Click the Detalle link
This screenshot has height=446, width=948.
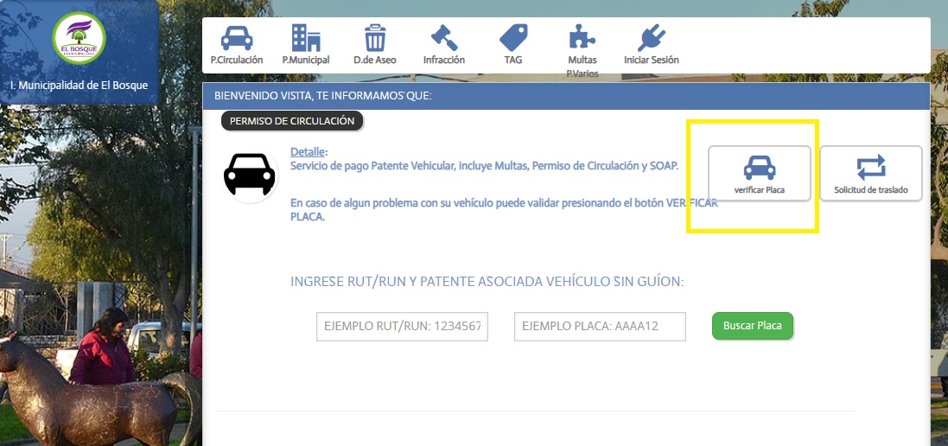point(308,151)
